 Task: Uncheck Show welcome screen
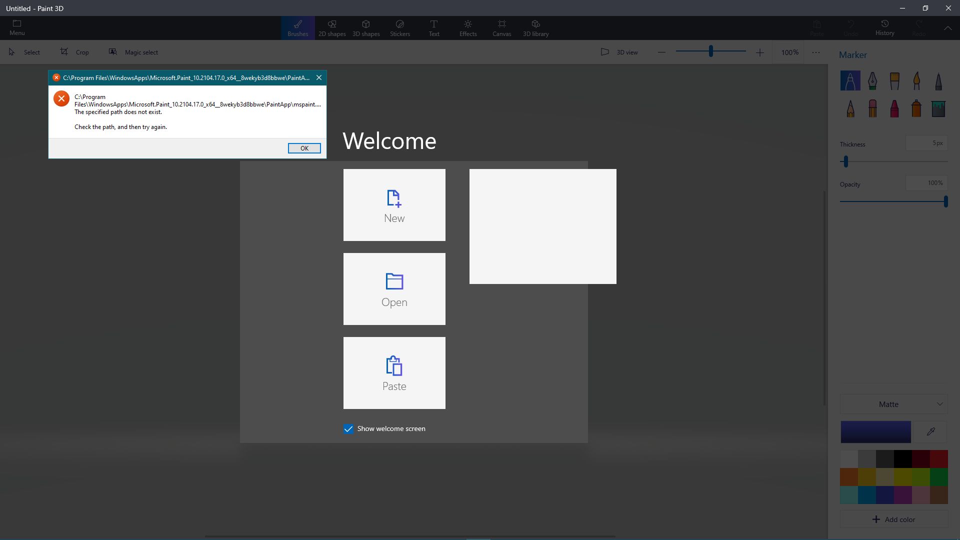click(348, 429)
